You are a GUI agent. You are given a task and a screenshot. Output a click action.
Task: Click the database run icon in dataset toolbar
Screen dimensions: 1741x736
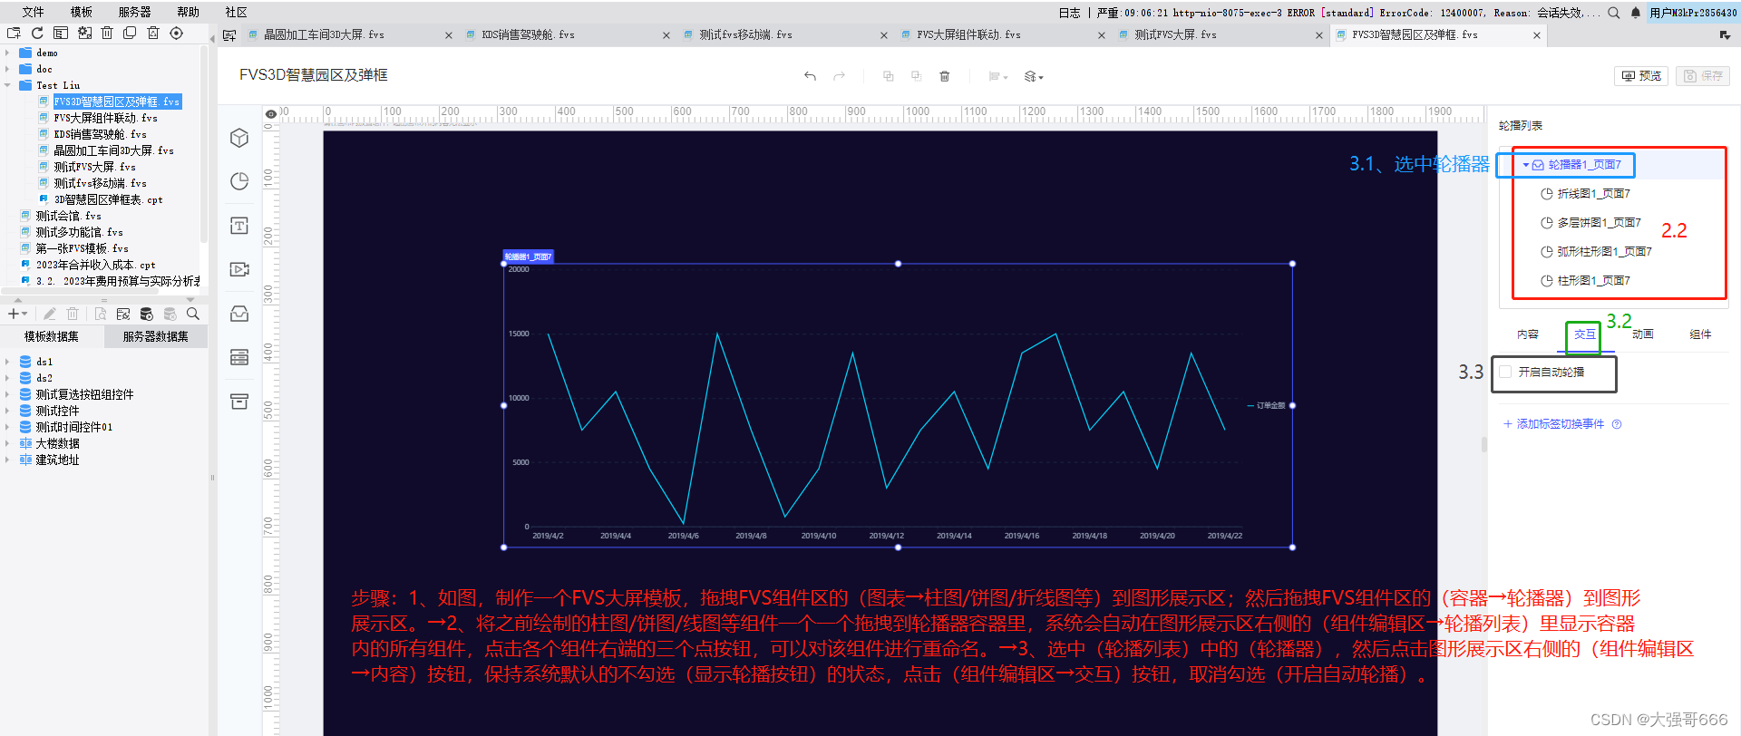146,314
